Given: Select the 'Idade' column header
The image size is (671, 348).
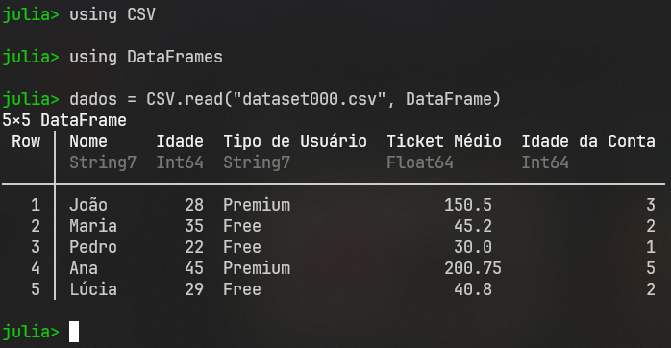Looking at the screenshot, I should point(180,141).
